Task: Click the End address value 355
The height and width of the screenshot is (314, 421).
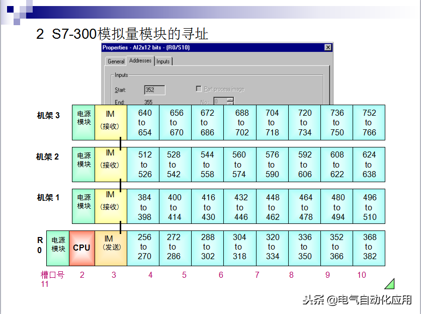Action: click(148, 102)
